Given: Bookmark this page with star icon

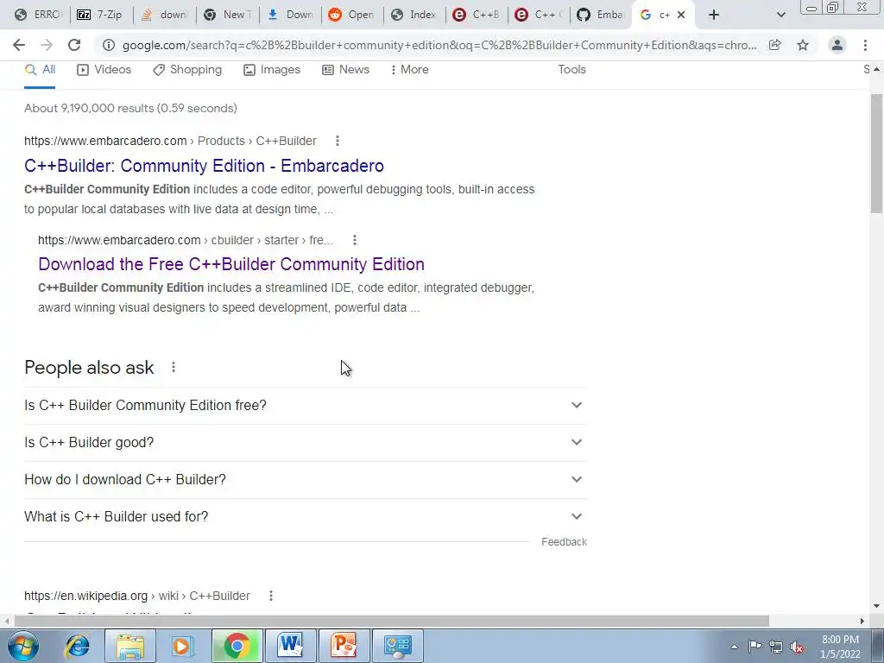Looking at the screenshot, I should click(803, 45).
